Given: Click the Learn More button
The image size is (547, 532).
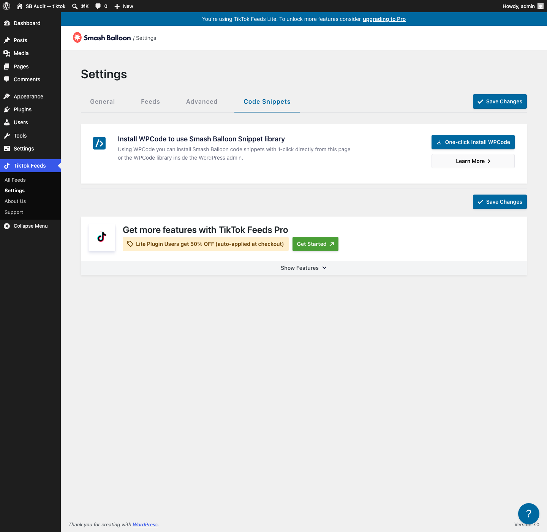Looking at the screenshot, I should [473, 161].
